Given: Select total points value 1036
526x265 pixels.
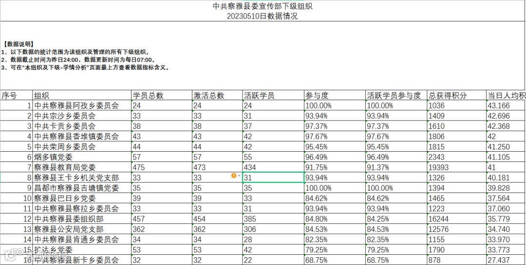Looking at the screenshot, I should [x=456, y=106].
